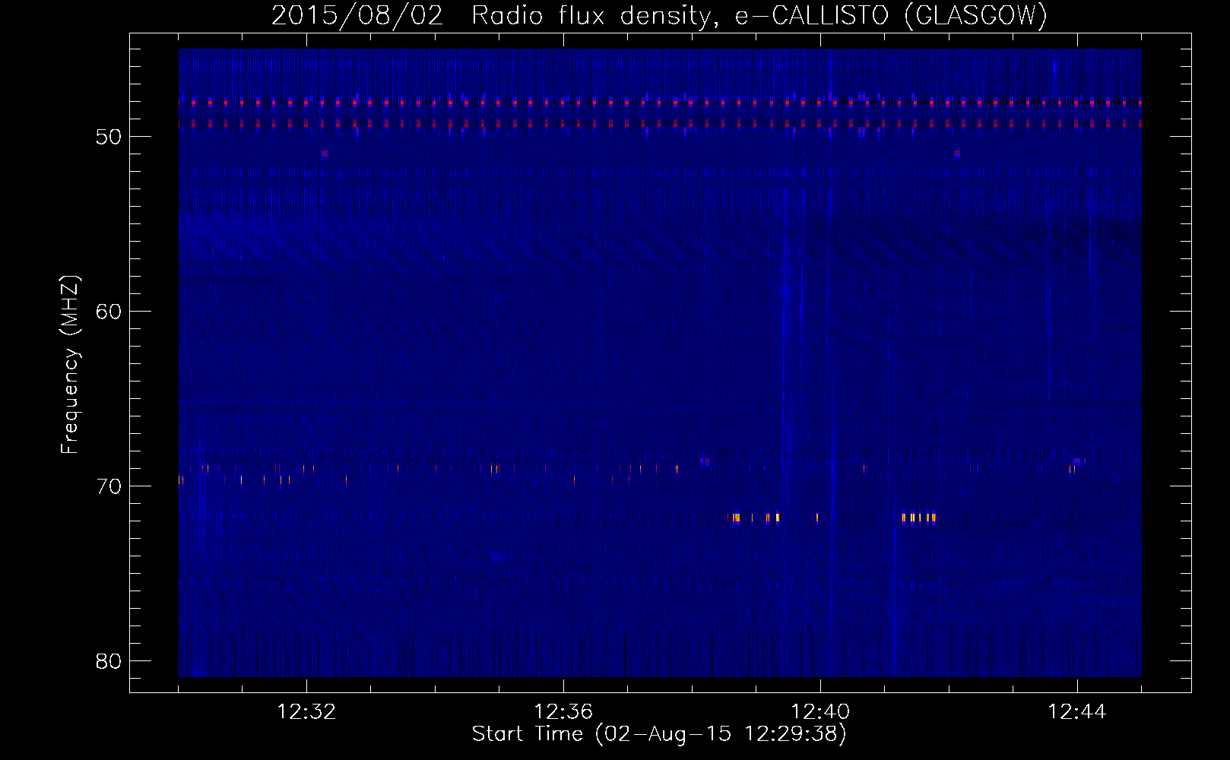Click the 12:36 time tick label
Screen dimensions: 1230x760
coord(563,712)
